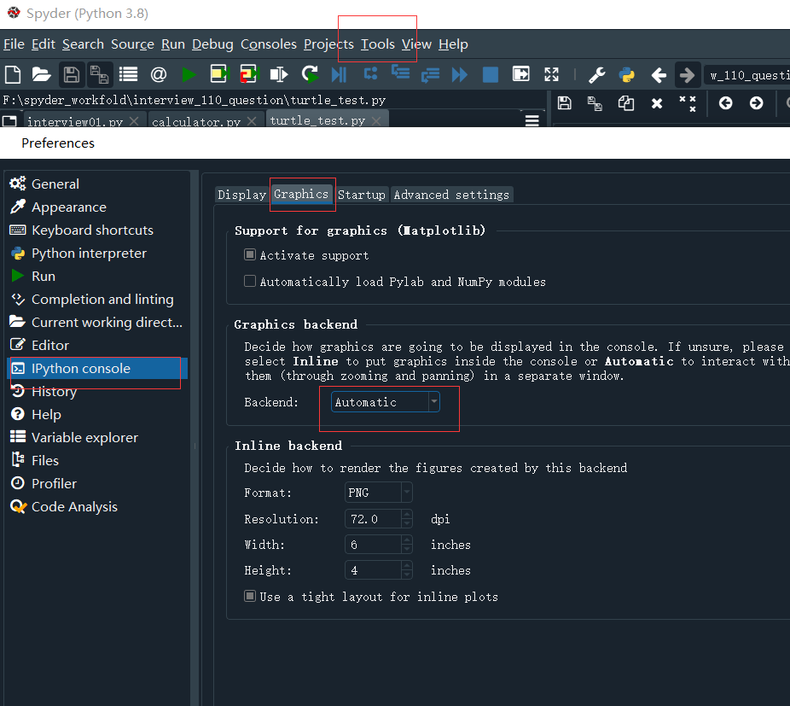Remove all using the triple-X icon
Image resolution: width=790 pixels, height=706 pixels.
(688, 103)
